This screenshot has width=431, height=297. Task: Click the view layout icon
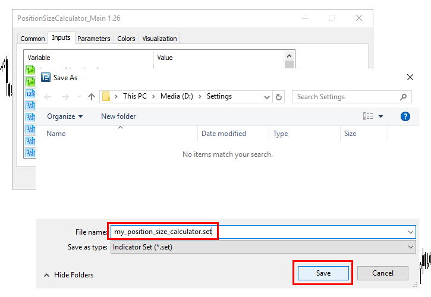[x=368, y=116]
